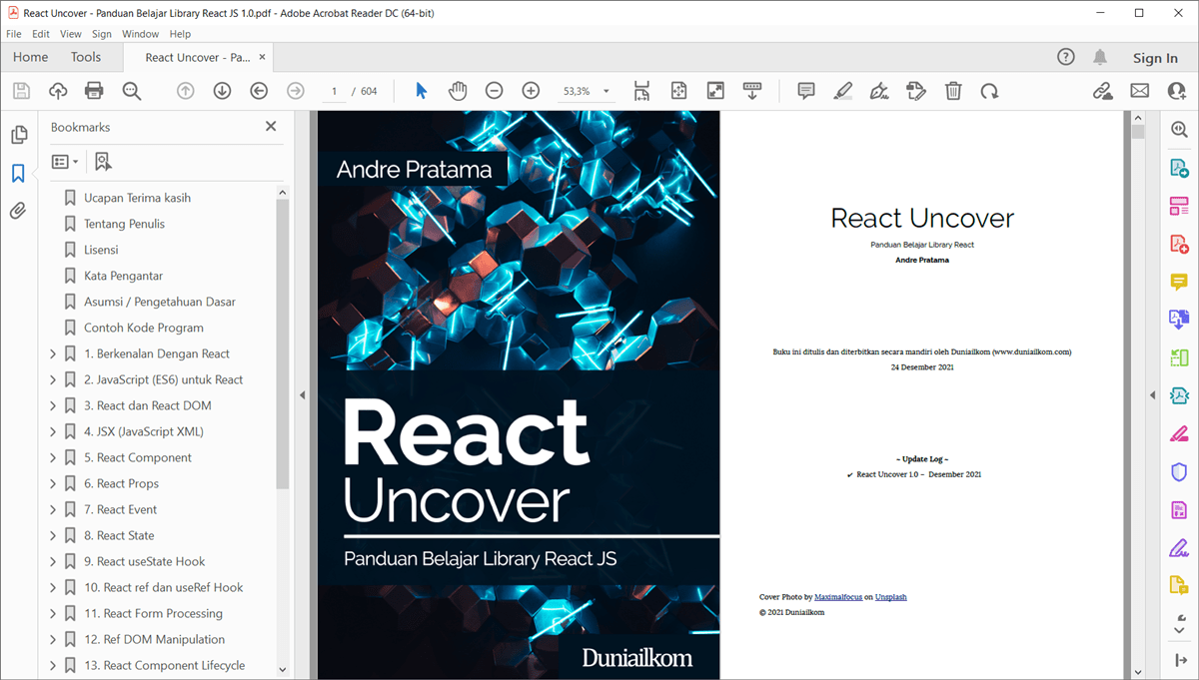The height and width of the screenshot is (680, 1199).
Task: Expand the 8. React State bookmark
Action: (53, 535)
